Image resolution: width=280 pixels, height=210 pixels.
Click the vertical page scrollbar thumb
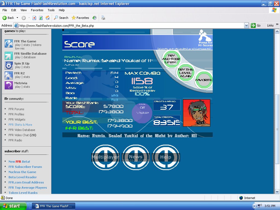[277, 129]
